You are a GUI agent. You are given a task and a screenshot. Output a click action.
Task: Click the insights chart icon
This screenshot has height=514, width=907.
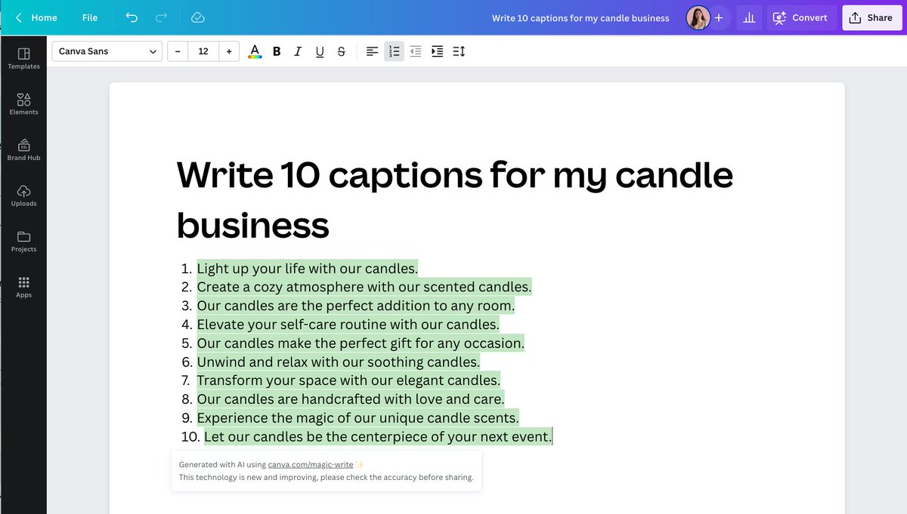coord(748,17)
